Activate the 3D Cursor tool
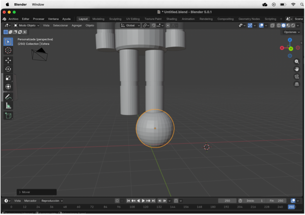 pos(8,50)
